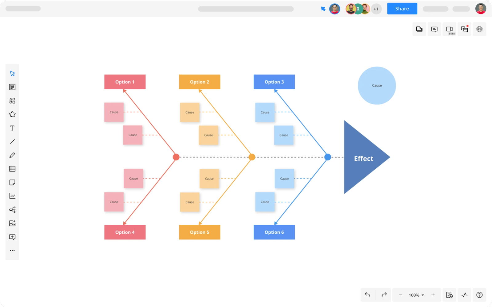Undo the last action
Screen dimensions: 492x307
pyautogui.click(x=368, y=295)
